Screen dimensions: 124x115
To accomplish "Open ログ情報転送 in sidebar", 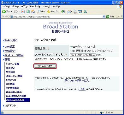I will pyautogui.click(x=13, y=88).
